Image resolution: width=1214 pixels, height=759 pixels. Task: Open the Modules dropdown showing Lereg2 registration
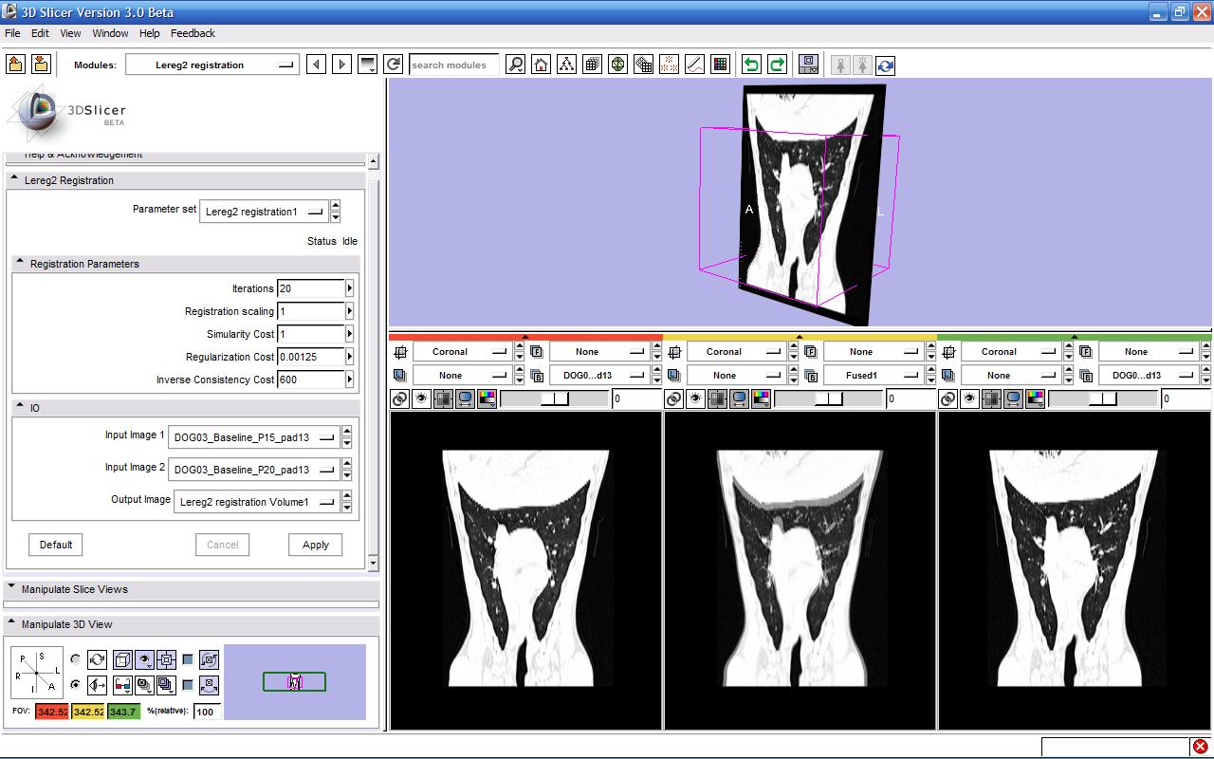coord(212,65)
